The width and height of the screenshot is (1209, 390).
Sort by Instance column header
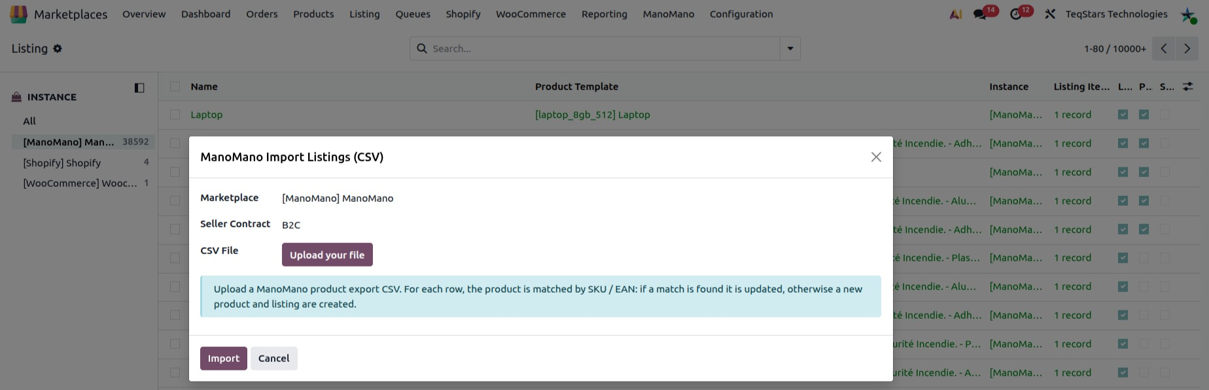pyautogui.click(x=1009, y=86)
